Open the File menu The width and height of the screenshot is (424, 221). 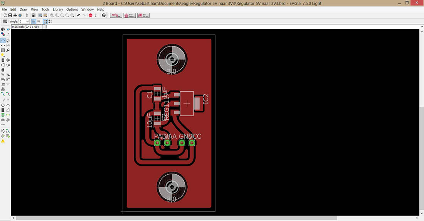4,10
